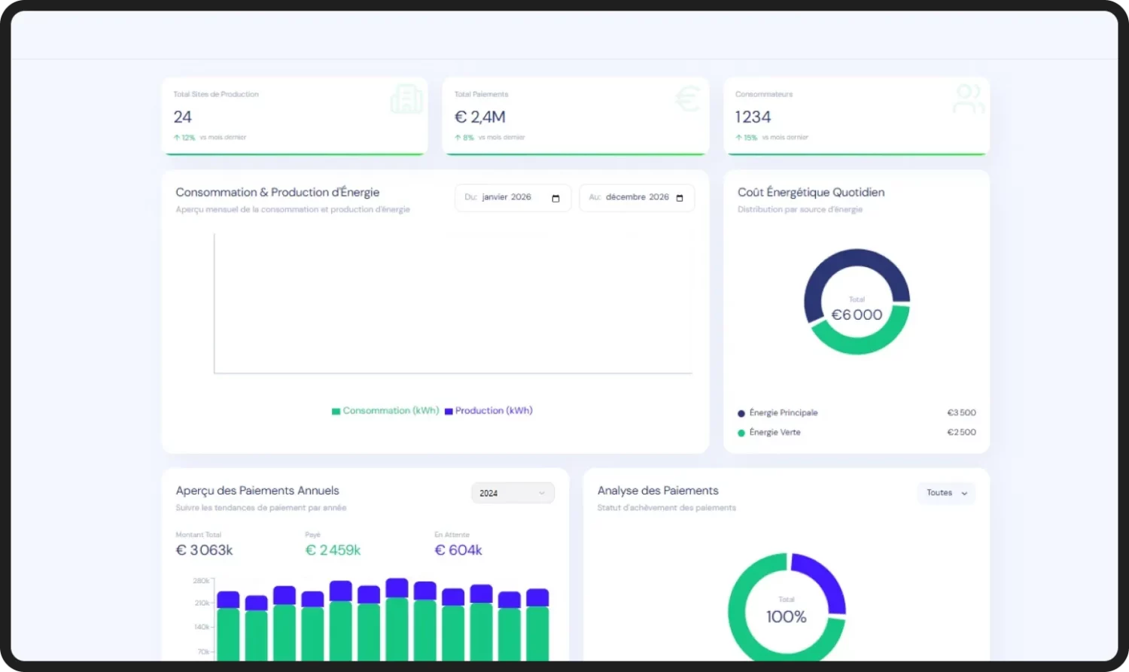The width and height of the screenshot is (1129, 672).
Task: Open the calendar icon beside décembre 2026
Action: point(680,197)
